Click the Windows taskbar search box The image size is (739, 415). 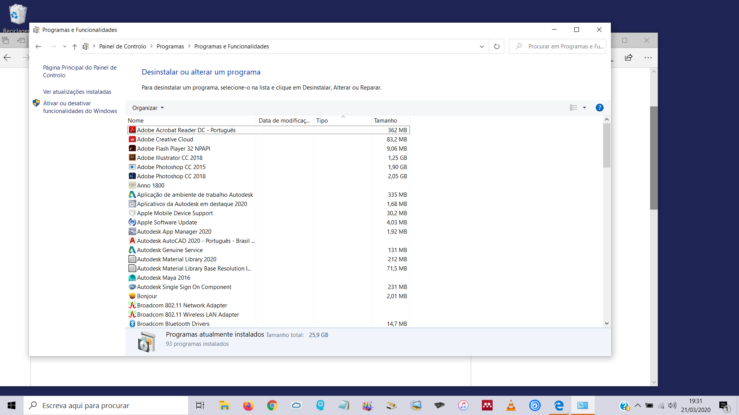[x=106, y=405]
